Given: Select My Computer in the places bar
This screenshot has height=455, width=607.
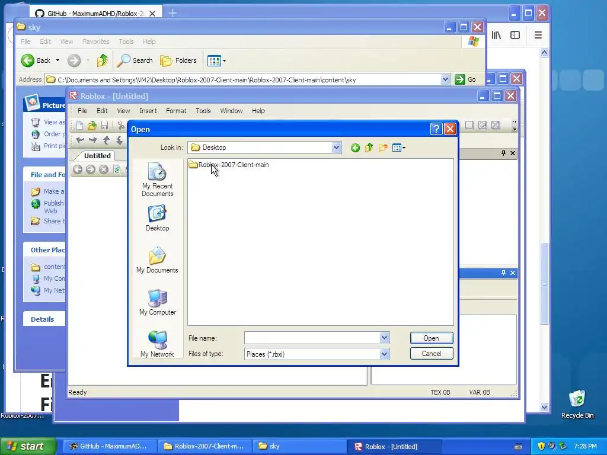Looking at the screenshot, I should click(x=157, y=303).
